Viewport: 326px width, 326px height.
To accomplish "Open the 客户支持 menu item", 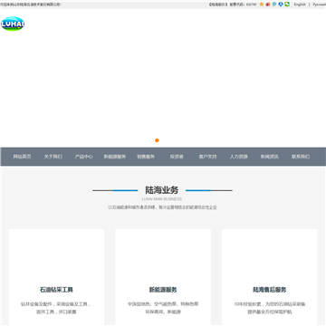I will click(207, 157).
